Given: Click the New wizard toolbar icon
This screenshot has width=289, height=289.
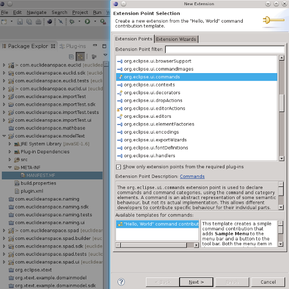Looking at the screenshot, I should [4, 22].
